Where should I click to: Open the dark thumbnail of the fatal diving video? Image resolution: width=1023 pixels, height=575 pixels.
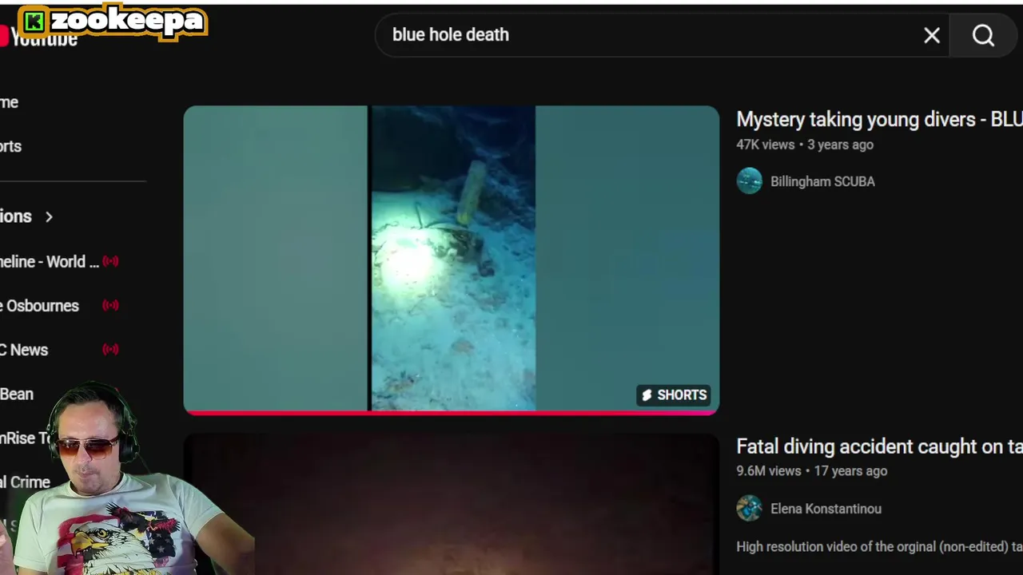452,505
